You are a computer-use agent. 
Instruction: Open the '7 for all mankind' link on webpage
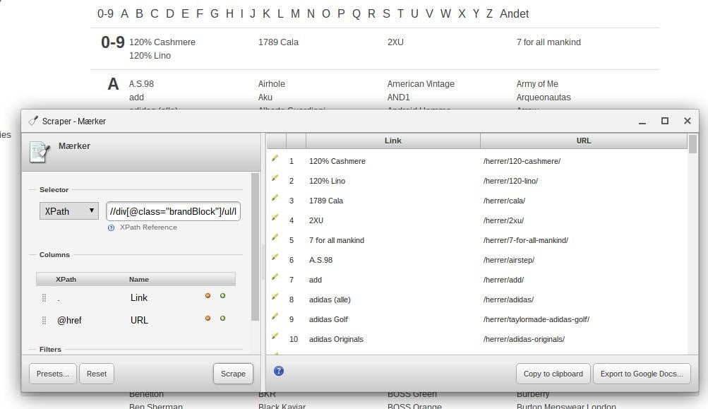click(x=548, y=42)
